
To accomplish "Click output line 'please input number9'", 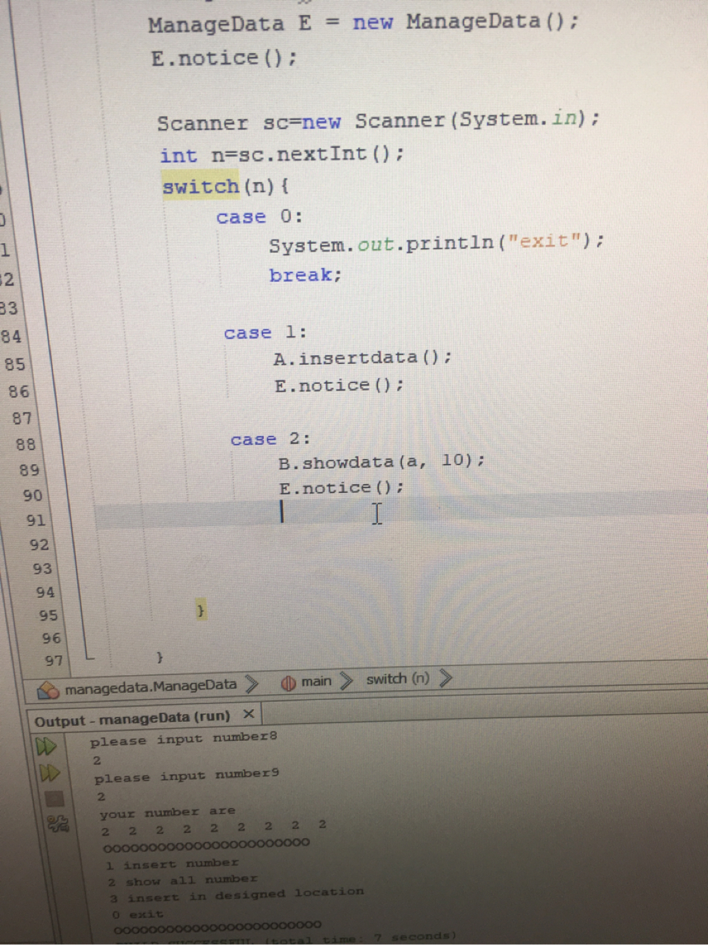I will (187, 776).
